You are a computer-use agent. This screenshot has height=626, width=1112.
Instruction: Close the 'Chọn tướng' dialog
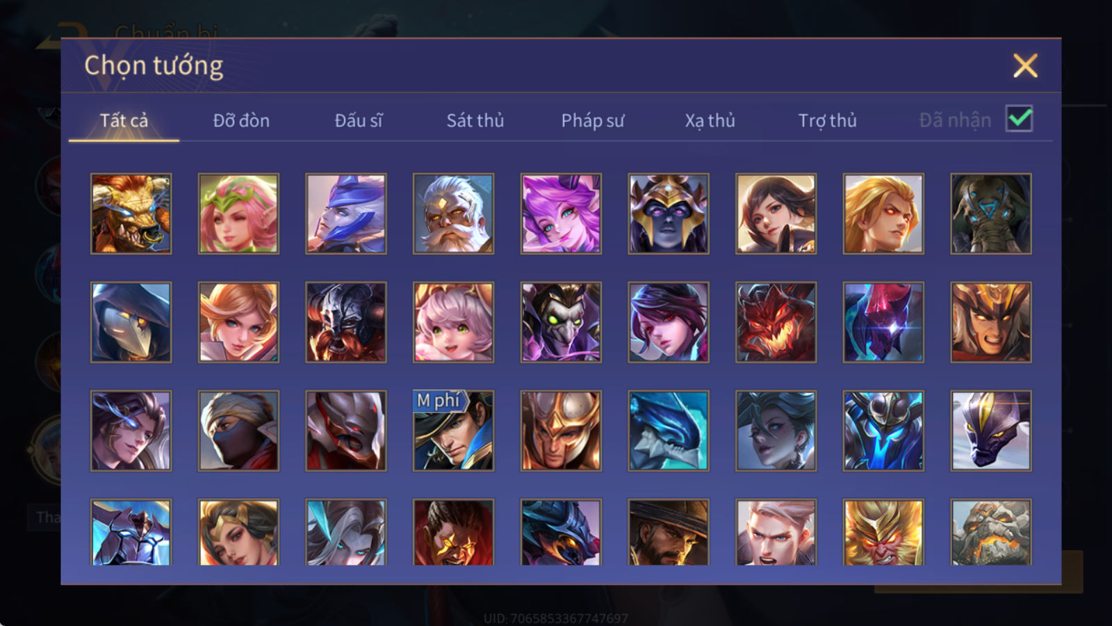point(1025,66)
